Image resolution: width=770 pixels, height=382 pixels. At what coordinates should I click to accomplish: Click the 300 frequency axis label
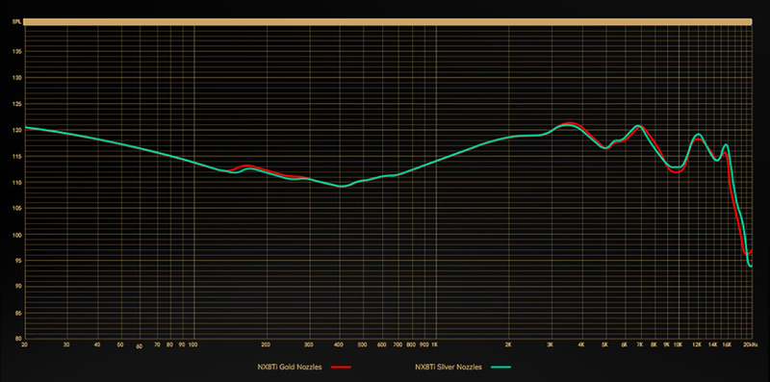tap(309, 344)
